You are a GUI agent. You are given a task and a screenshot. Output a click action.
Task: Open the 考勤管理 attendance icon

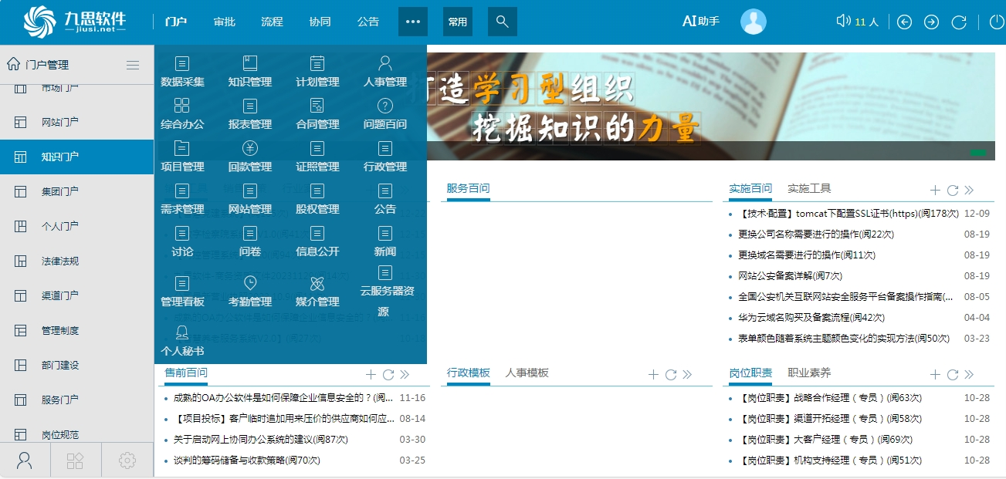coord(250,284)
